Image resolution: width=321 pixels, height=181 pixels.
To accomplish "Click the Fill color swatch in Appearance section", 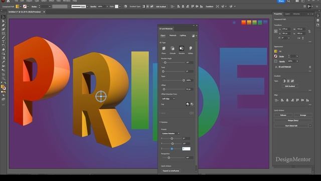I will tap(276, 51).
